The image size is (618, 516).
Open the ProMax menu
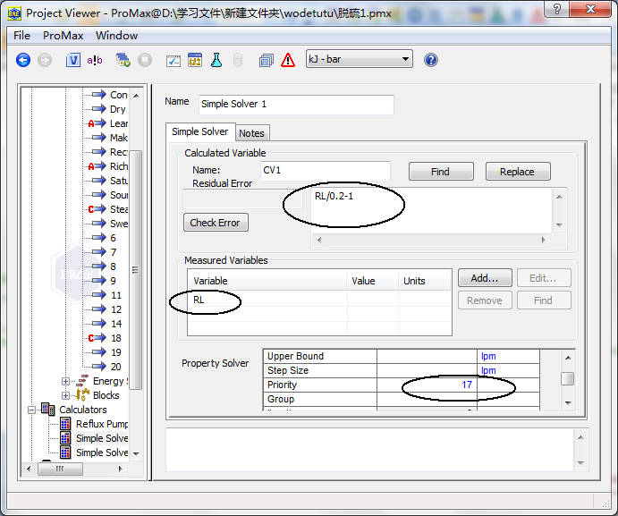[x=63, y=36]
